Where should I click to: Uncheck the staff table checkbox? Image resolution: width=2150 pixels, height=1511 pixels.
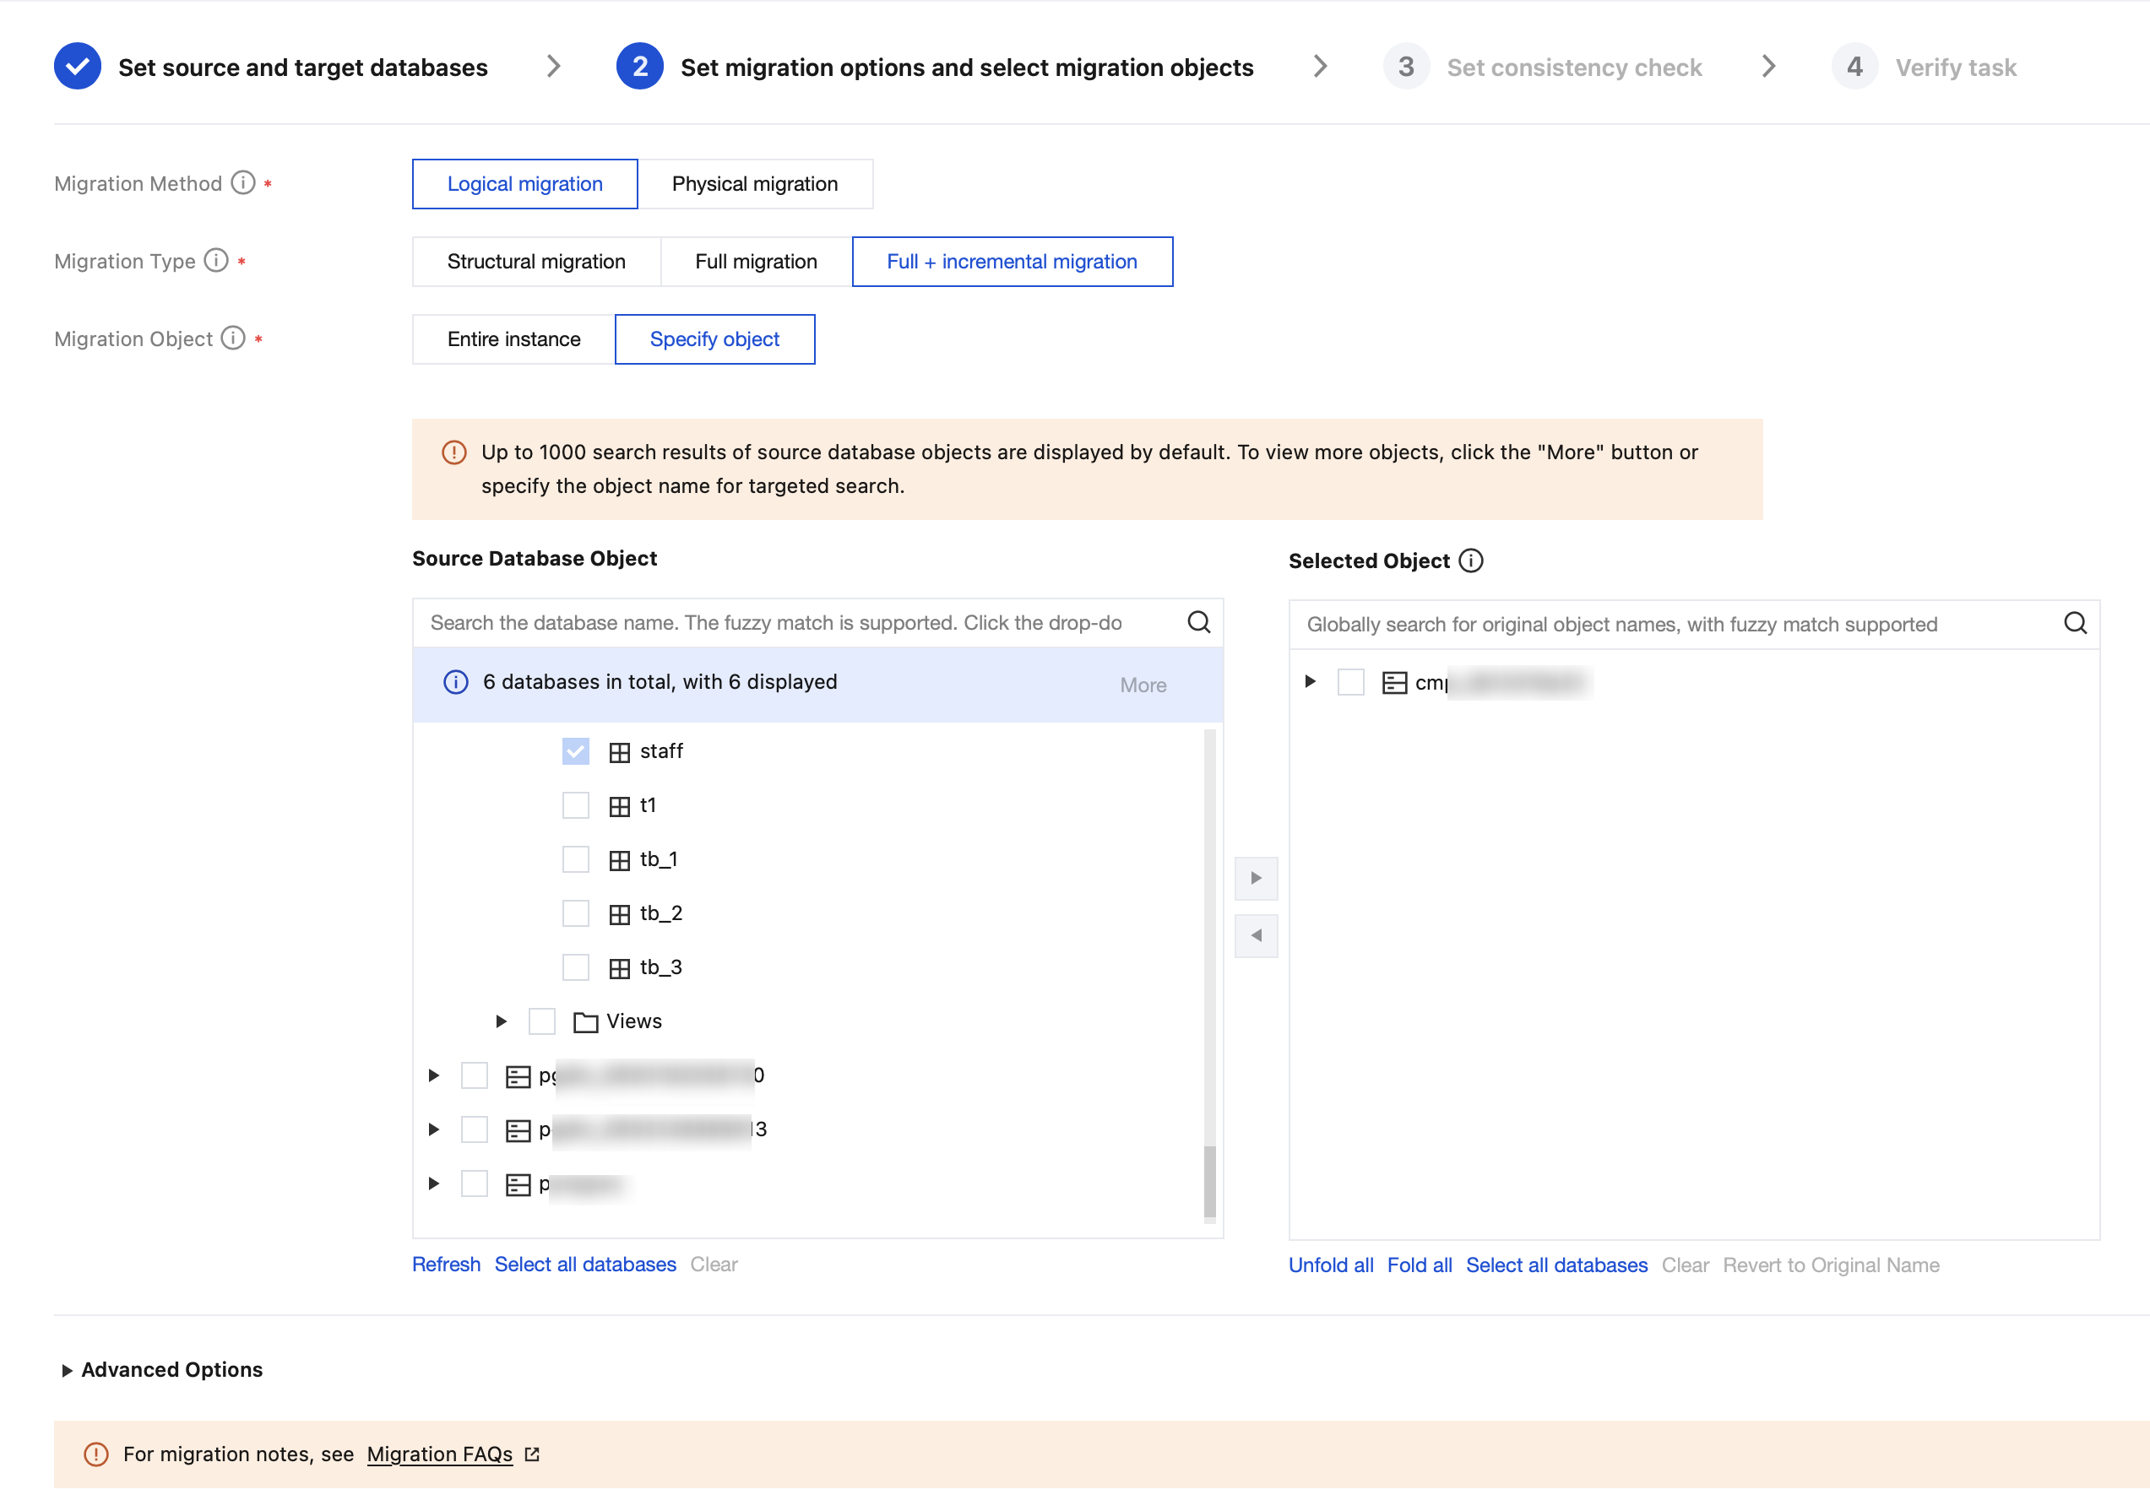tap(575, 750)
